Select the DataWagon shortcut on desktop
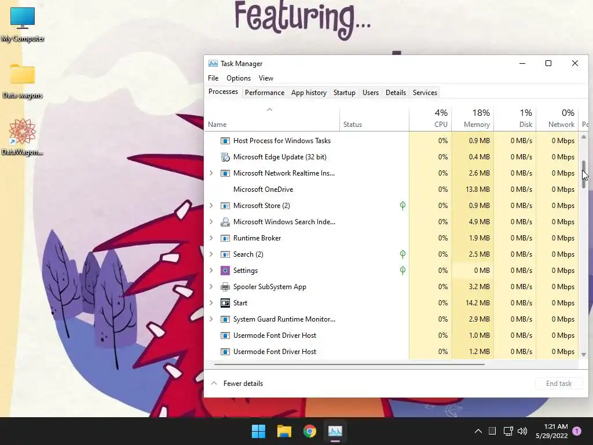 (23, 137)
